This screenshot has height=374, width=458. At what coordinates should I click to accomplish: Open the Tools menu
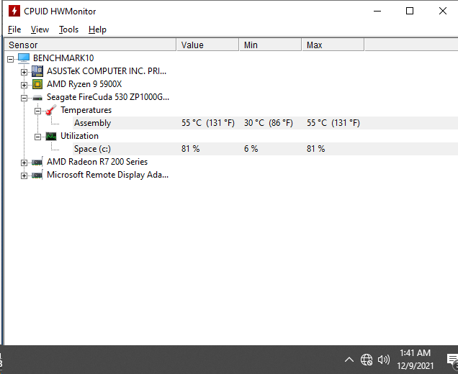[x=68, y=29]
